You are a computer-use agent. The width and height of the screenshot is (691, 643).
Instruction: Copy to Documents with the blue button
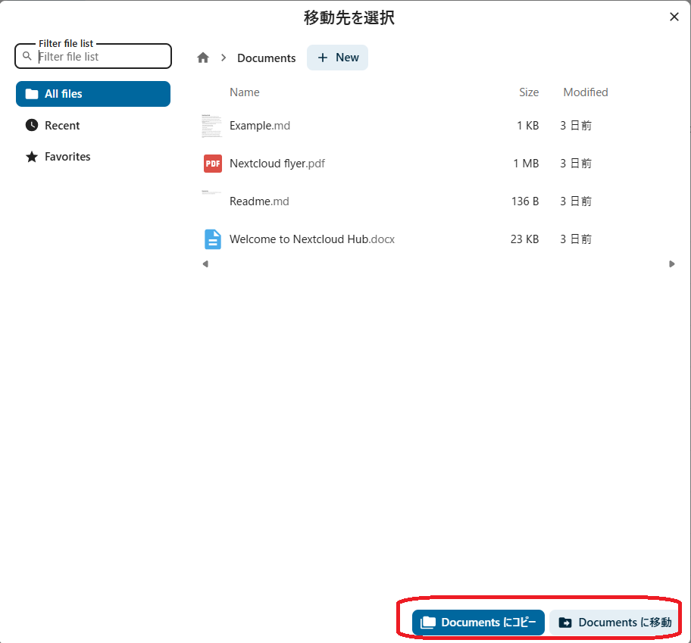pyautogui.click(x=478, y=623)
